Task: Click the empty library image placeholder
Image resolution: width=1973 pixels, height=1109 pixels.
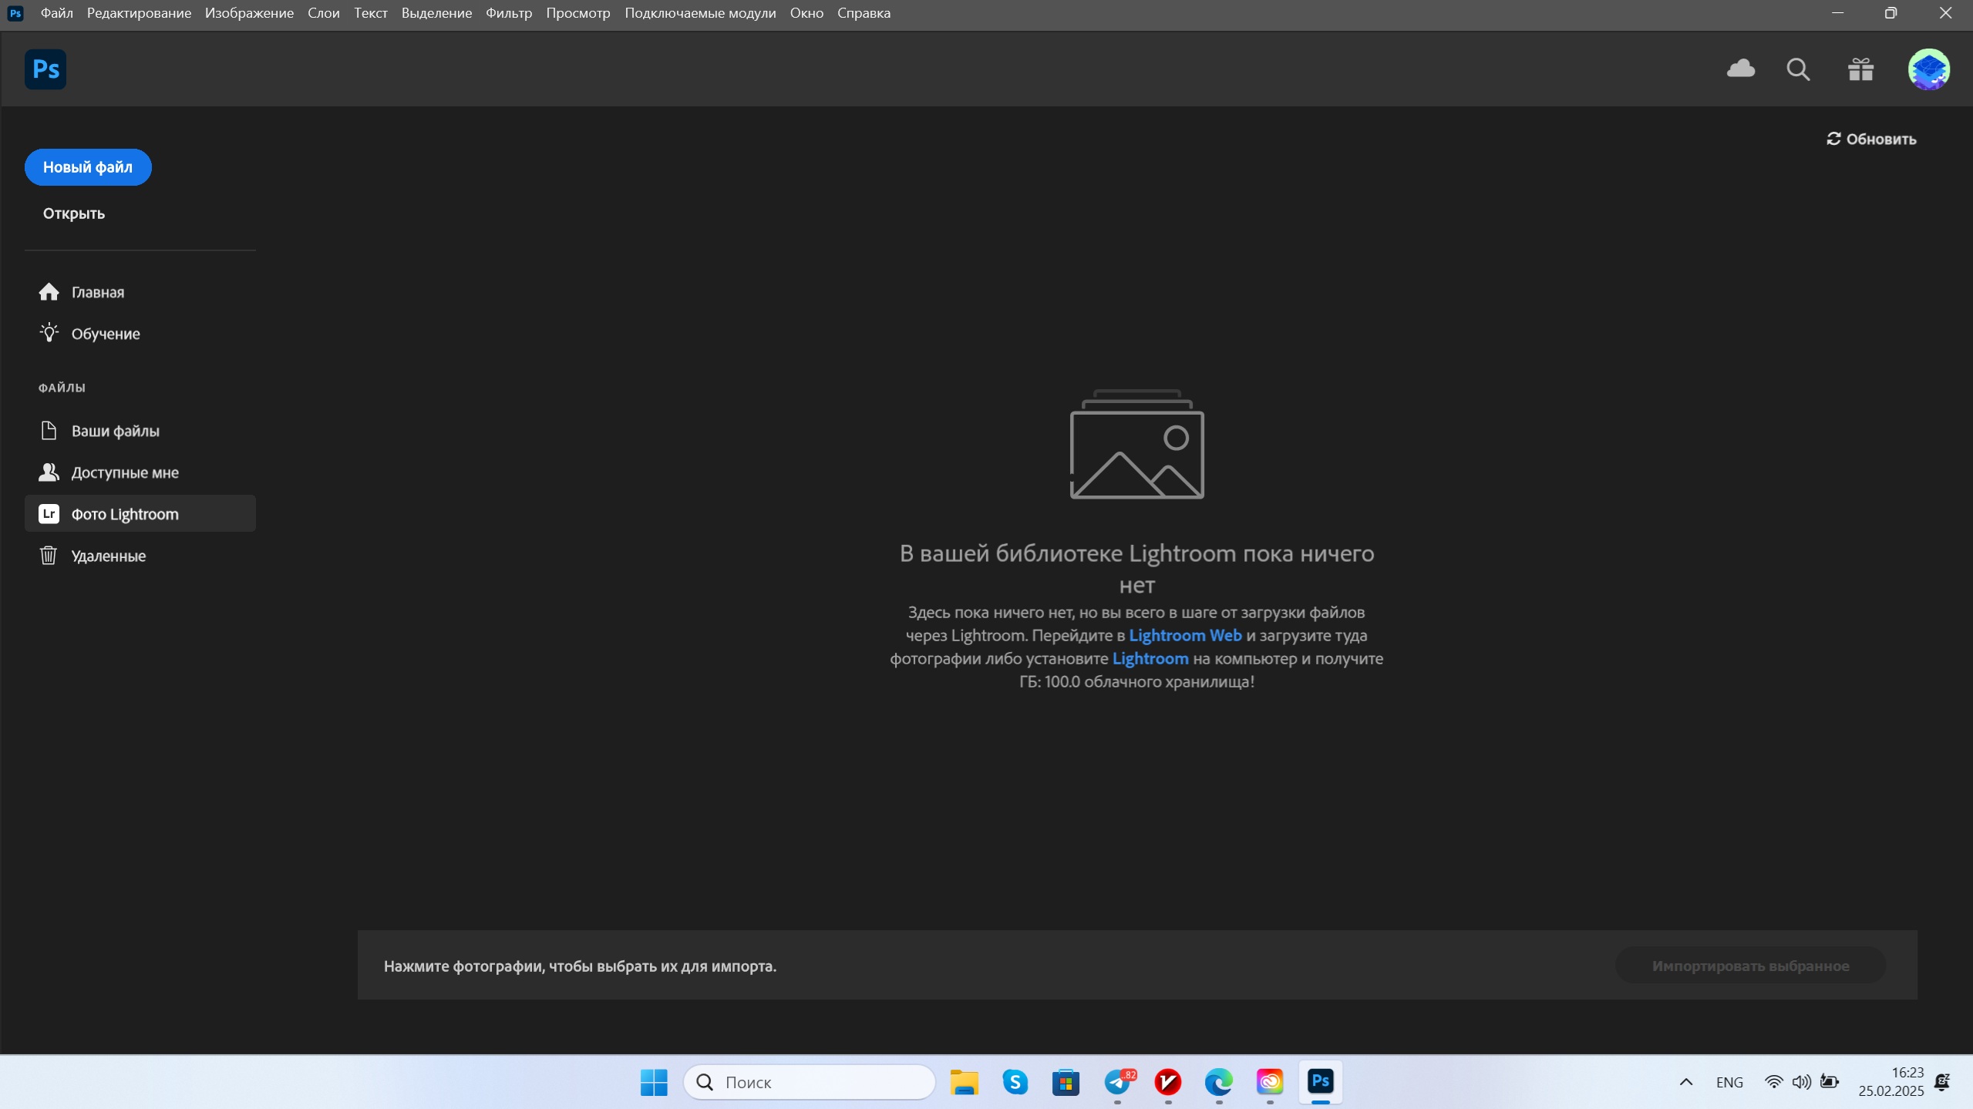Action: [x=1137, y=445]
